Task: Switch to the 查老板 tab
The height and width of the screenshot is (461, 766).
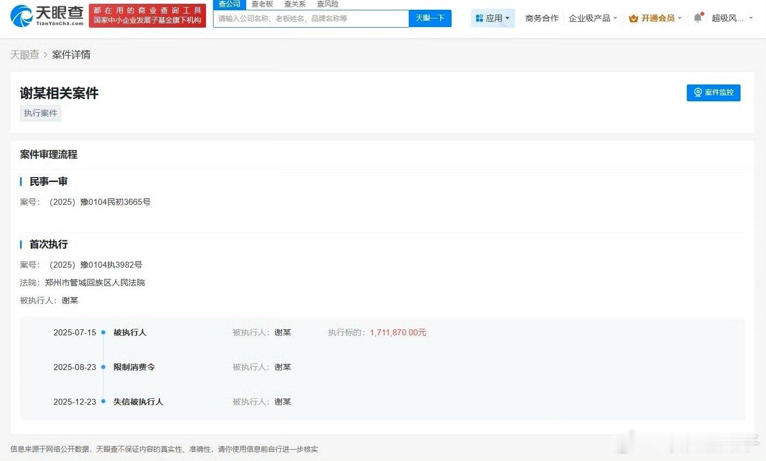Action: coord(262,4)
